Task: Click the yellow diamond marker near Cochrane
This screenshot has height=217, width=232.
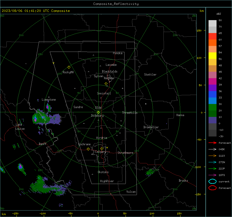Action: point(88,149)
